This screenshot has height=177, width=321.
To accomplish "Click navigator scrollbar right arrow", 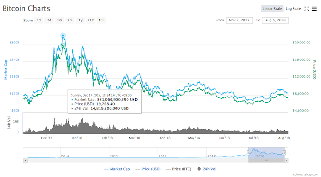I will click(287, 161).
